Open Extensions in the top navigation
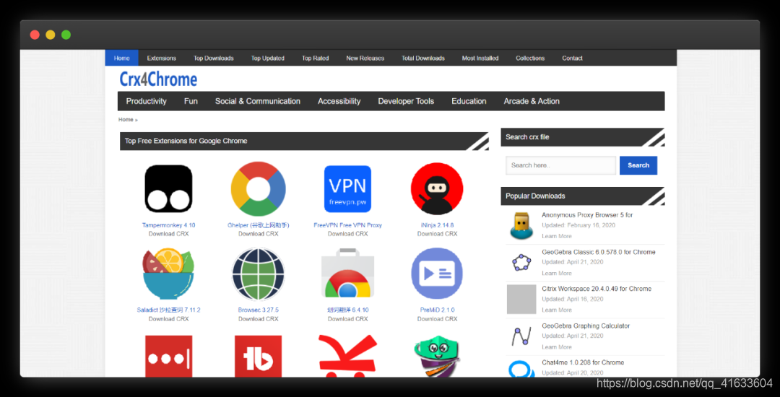Screen dimensions: 780x397 point(162,58)
